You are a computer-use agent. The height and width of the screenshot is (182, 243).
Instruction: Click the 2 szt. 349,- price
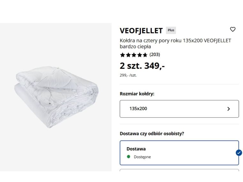click(142, 66)
